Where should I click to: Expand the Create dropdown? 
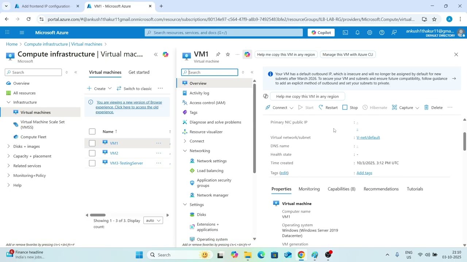(x=99, y=88)
